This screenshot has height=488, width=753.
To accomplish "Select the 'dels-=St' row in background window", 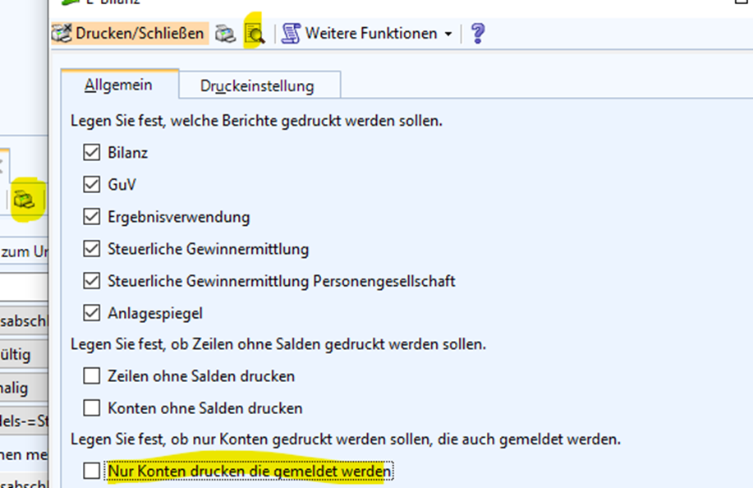I will [x=23, y=420].
